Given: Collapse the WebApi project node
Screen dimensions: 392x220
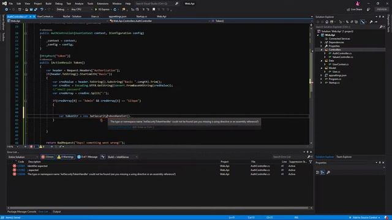Looking at the screenshot, I should click(x=318, y=35).
